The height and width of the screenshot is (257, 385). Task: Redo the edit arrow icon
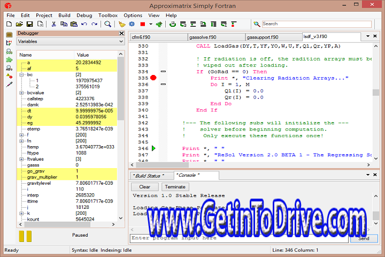click(94, 24)
